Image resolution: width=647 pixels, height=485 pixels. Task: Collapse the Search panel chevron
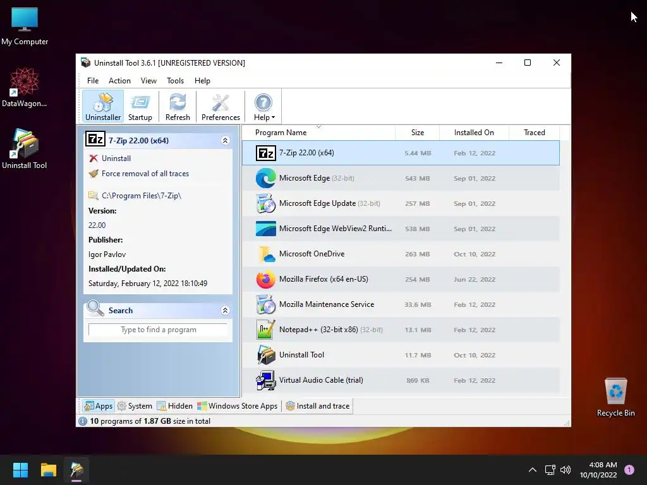(x=226, y=310)
